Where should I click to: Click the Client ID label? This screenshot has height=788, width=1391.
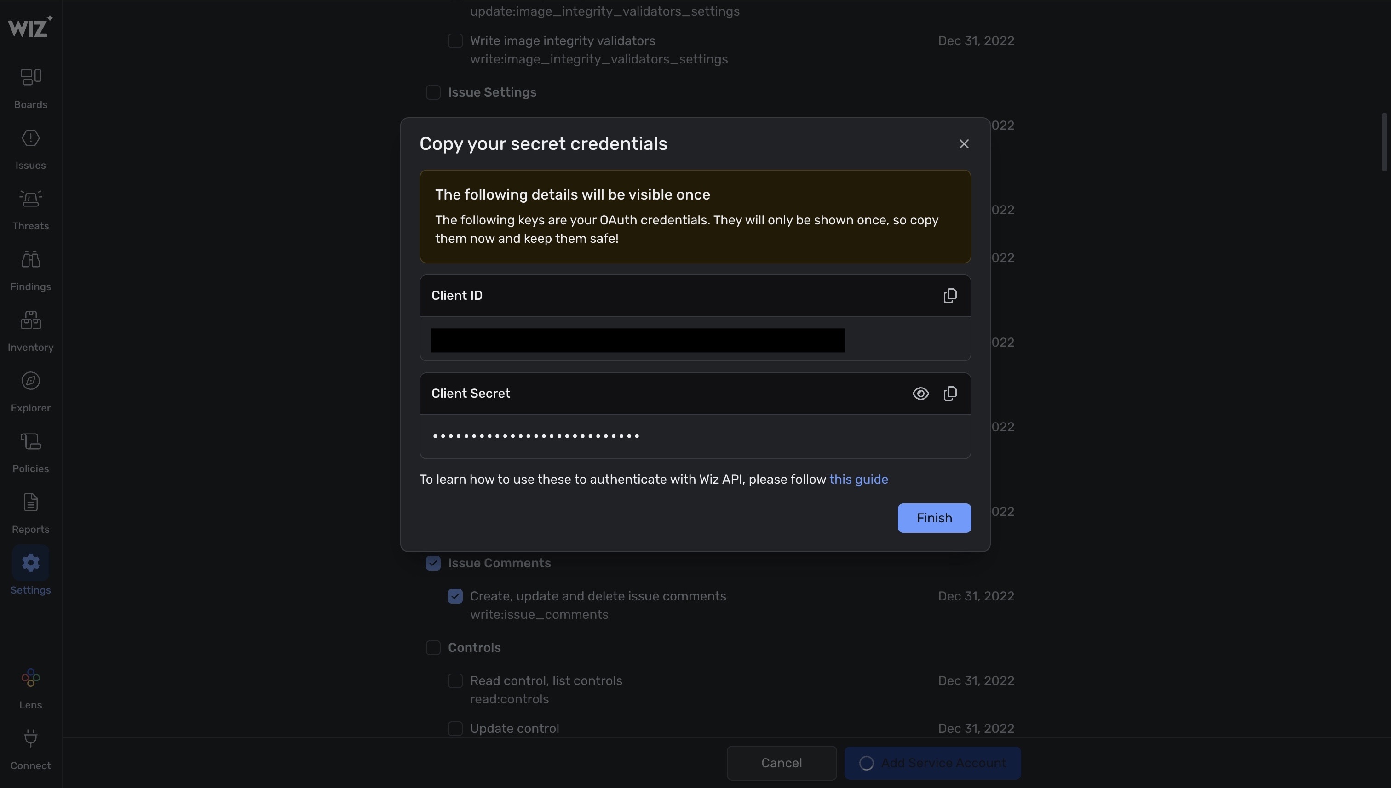[x=456, y=296]
